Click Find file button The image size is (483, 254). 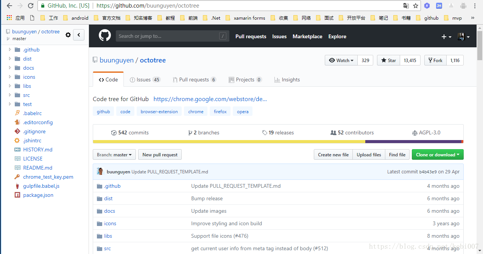(397, 154)
